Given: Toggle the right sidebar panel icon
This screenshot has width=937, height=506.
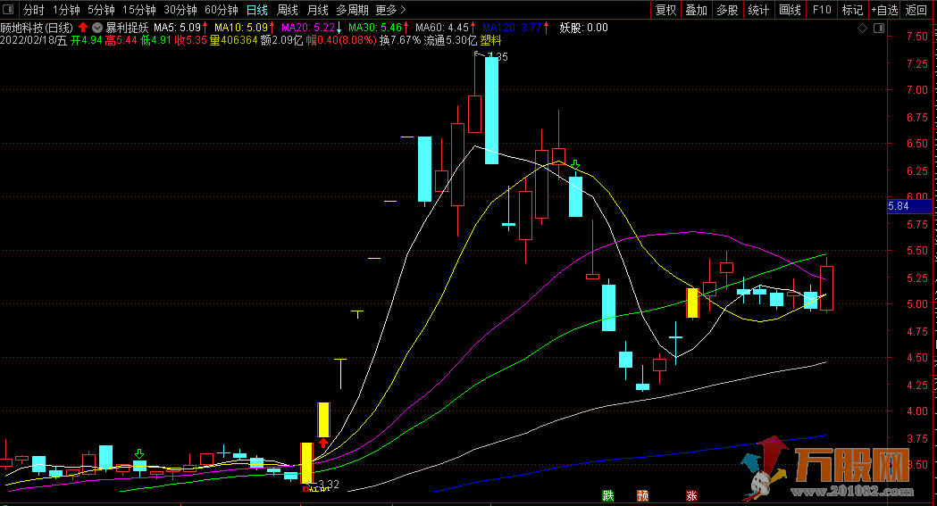Looking at the screenshot, I should [878, 29].
